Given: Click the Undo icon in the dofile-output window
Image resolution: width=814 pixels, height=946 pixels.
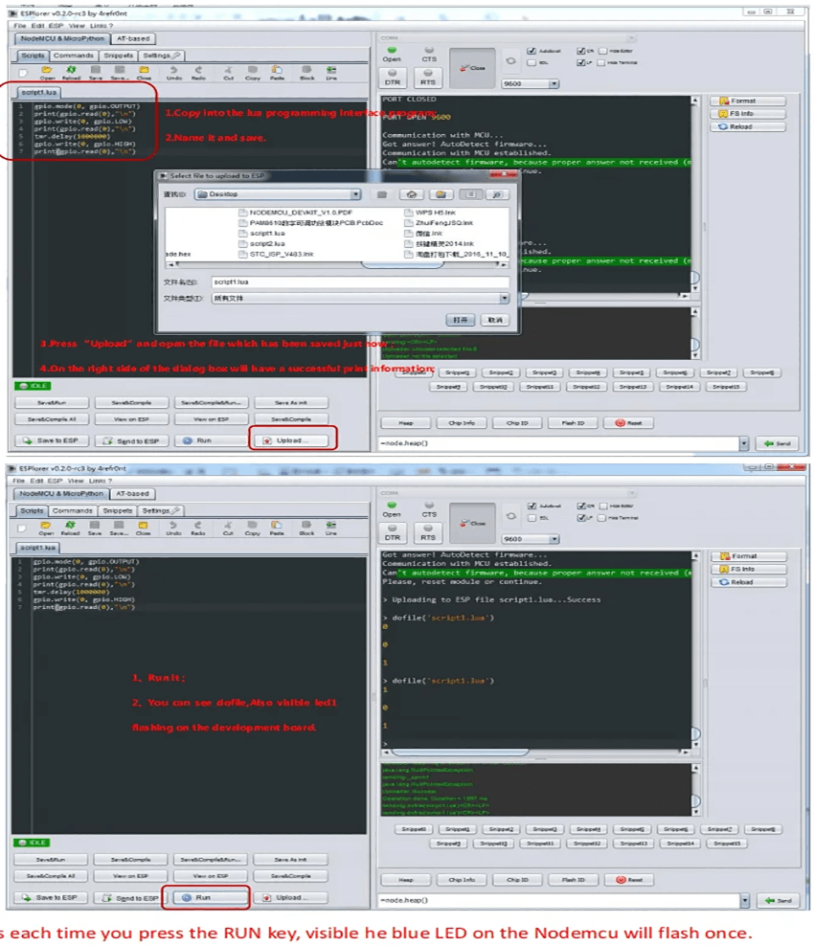Looking at the screenshot, I should point(173,526).
